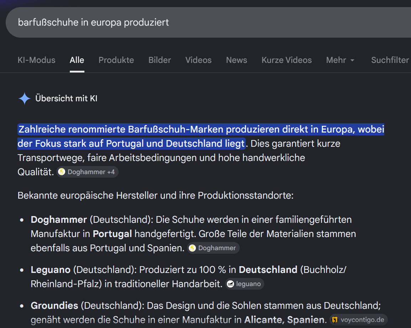Click the bold 'Deutschland' in the Leguano entry

pos(268,270)
